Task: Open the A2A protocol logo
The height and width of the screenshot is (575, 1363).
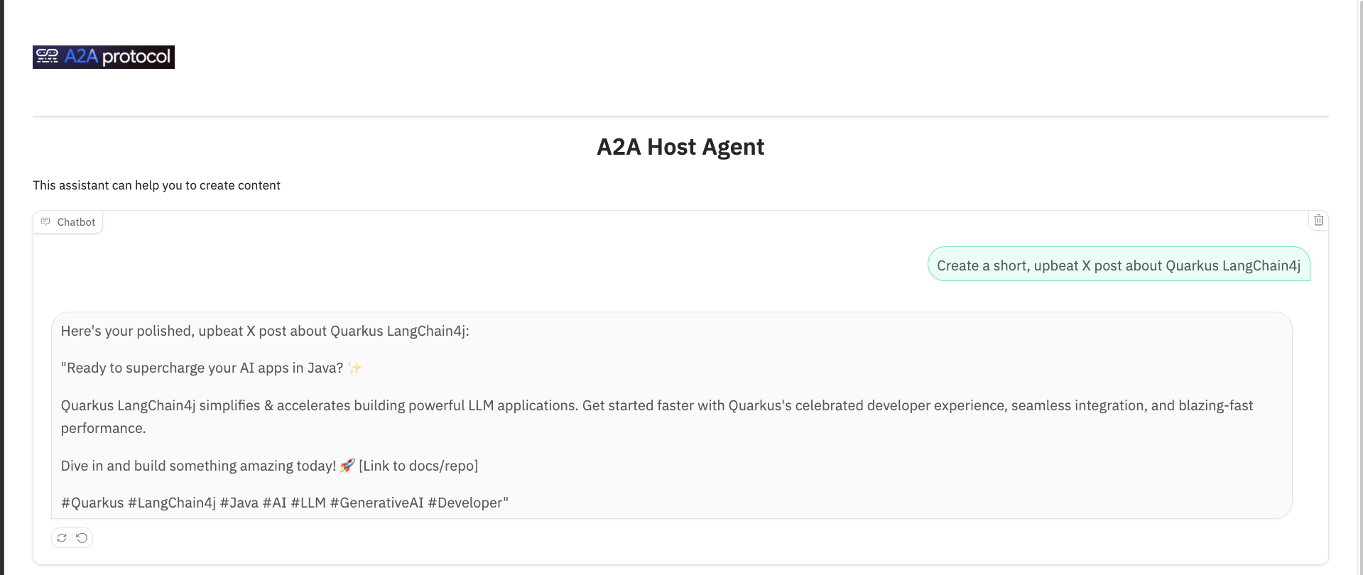Action: (x=104, y=57)
